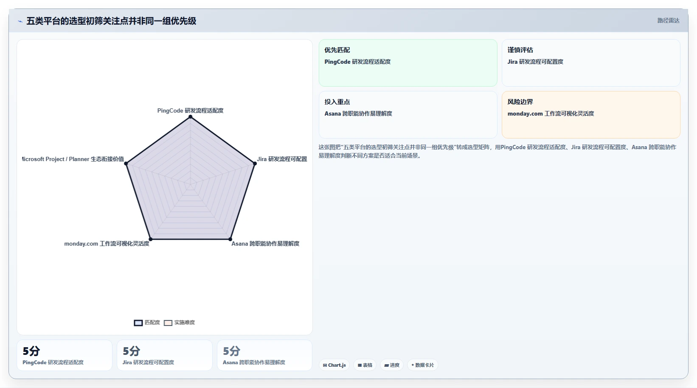
Task: Select the 进度 tag
Action: (x=392, y=365)
